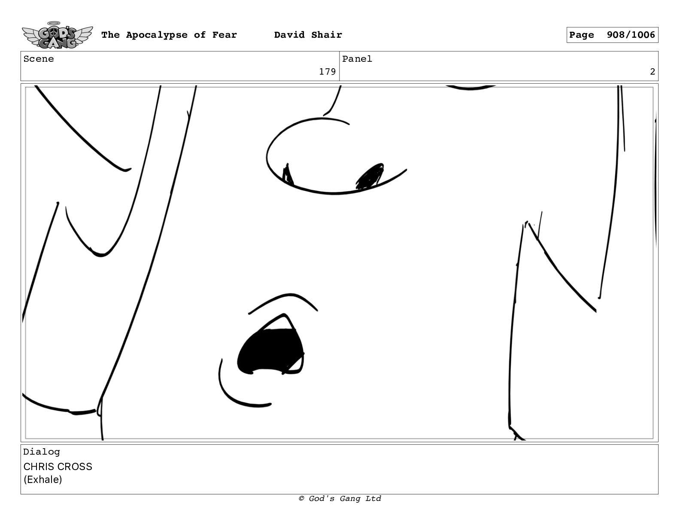Select the title 'The Apocalypse of Fear'
This screenshot has width=680, height=525.
(x=169, y=35)
